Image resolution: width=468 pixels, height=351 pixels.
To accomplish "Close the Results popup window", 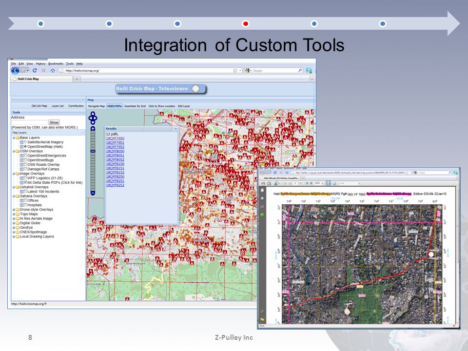I will (x=176, y=129).
